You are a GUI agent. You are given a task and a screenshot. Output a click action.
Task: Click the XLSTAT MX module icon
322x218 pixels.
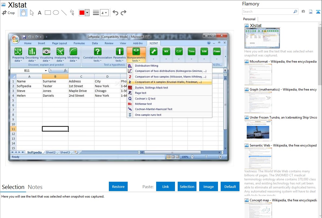click(x=166, y=51)
